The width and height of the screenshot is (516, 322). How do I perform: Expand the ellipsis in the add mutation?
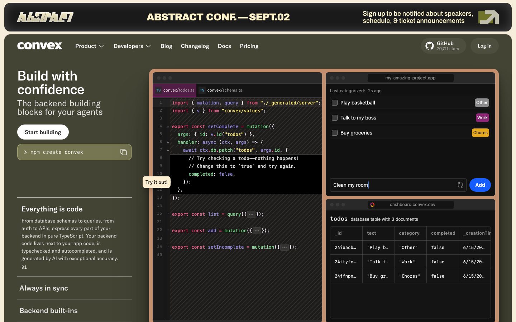257,231
